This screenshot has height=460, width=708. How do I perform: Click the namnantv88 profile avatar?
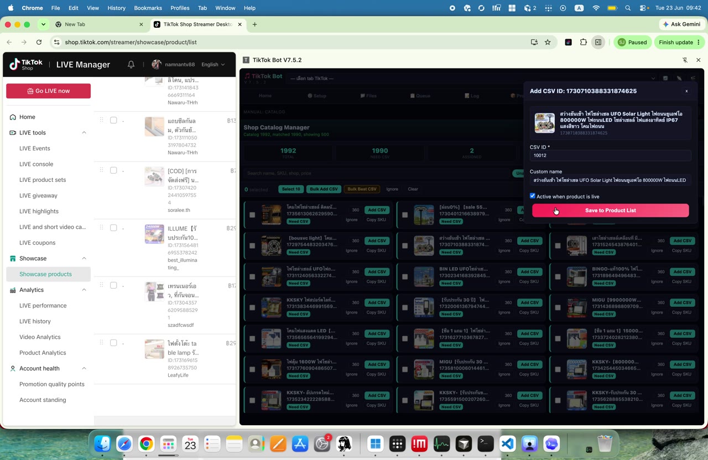157,65
